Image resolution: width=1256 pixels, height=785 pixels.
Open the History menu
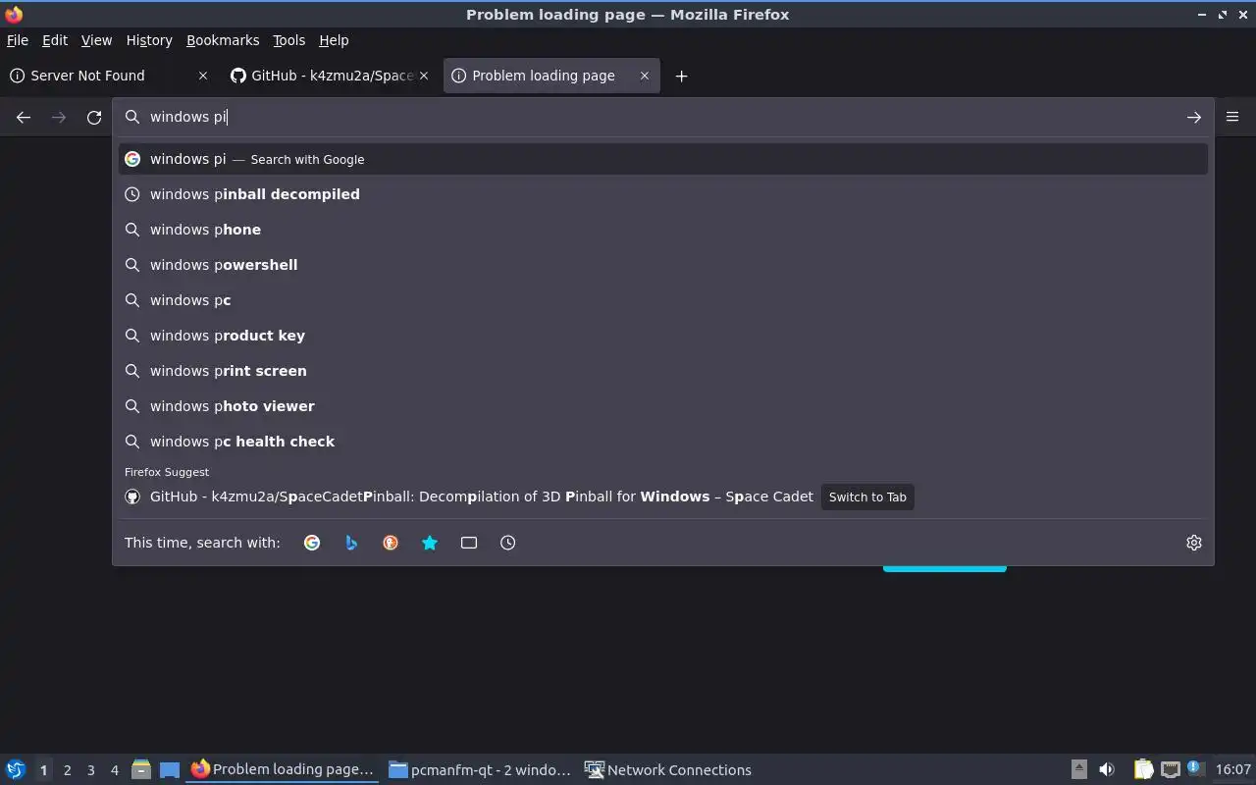(x=149, y=40)
